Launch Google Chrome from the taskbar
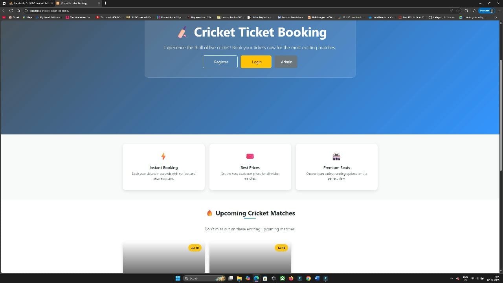This screenshot has height=283, width=503. pyautogui.click(x=308, y=278)
